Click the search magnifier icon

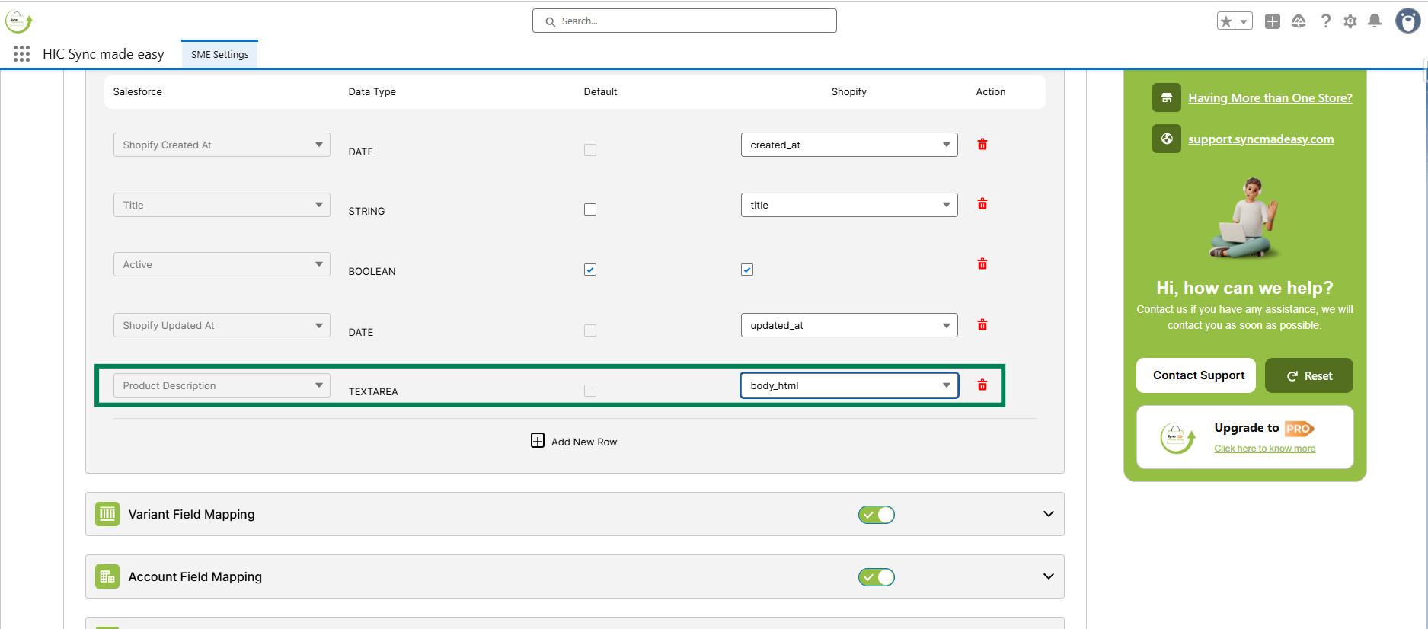550,21
